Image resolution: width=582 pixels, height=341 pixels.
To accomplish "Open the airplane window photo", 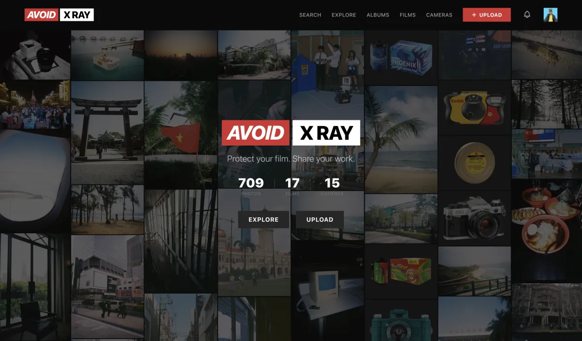I will (35, 181).
